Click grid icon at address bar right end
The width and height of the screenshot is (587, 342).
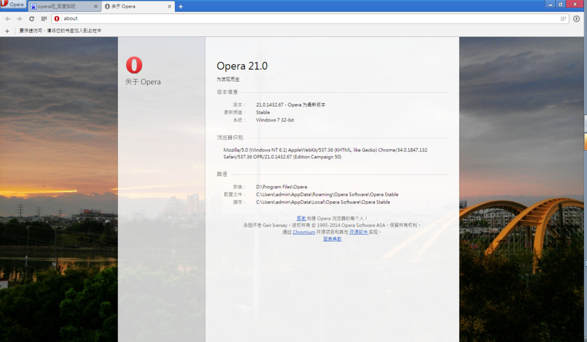click(x=563, y=19)
